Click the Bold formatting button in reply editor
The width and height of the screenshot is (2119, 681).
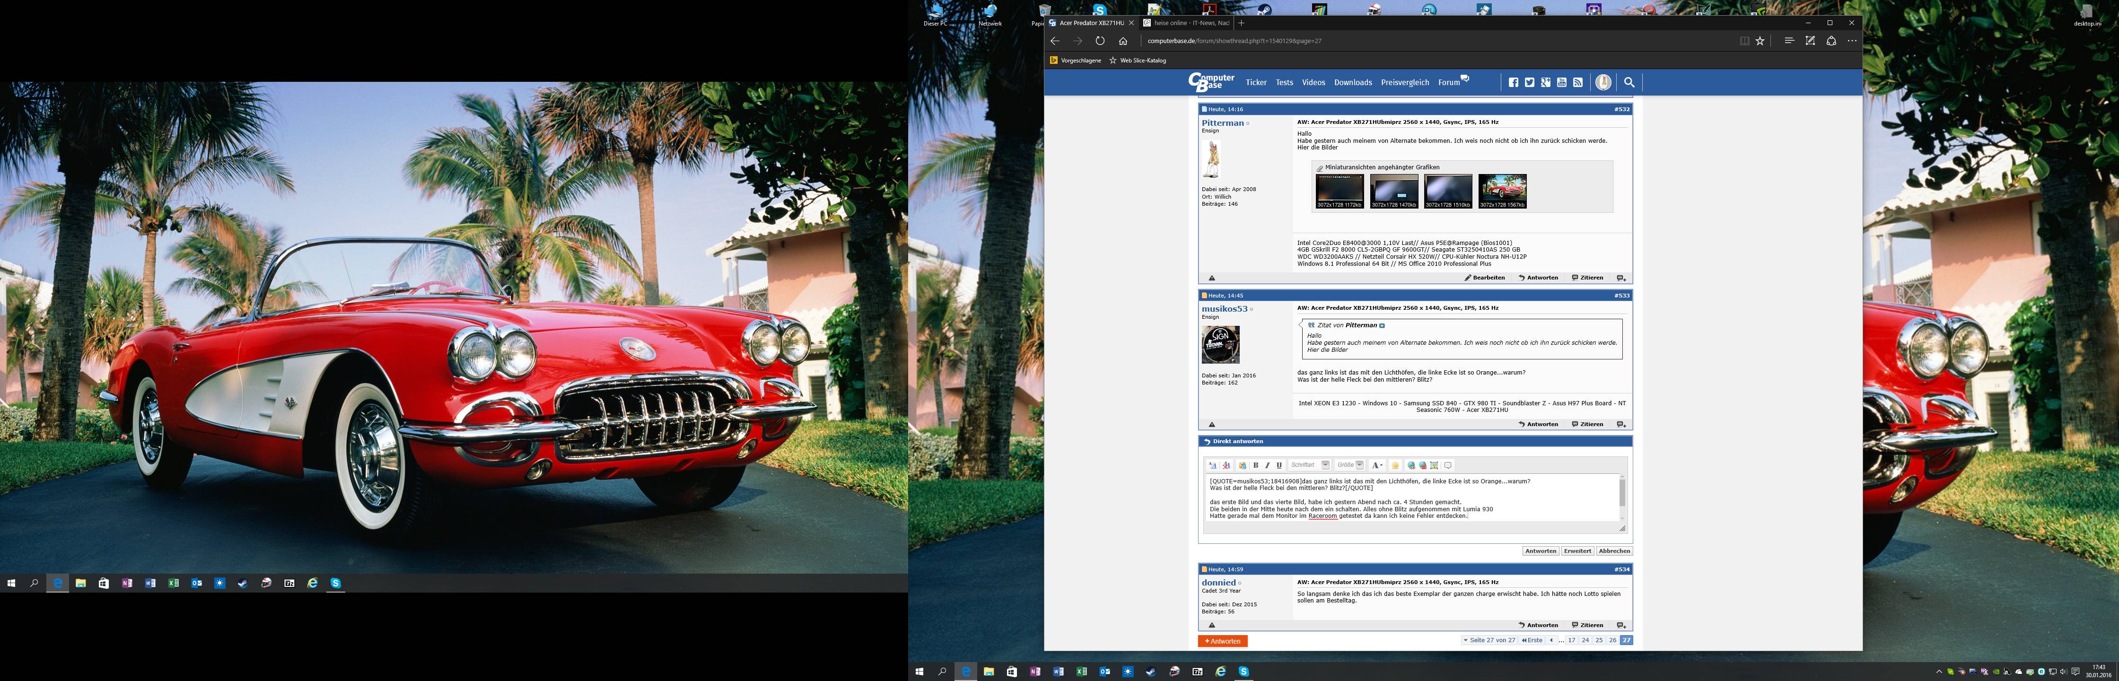(1256, 465)
